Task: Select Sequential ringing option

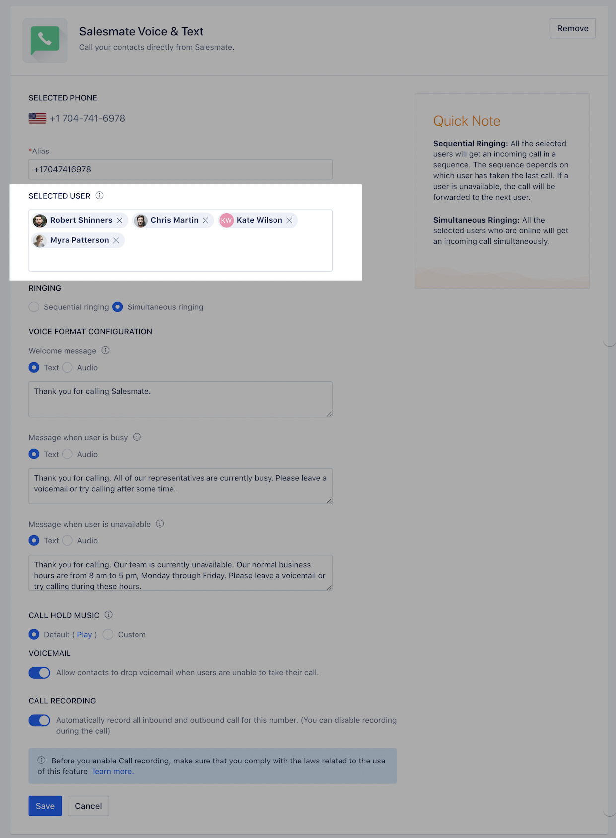Action: (34, 307)
